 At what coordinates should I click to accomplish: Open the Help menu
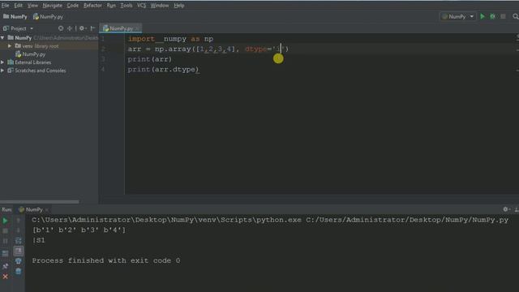(179, 6)
